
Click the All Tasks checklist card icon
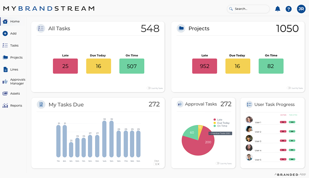click(41, 28)
